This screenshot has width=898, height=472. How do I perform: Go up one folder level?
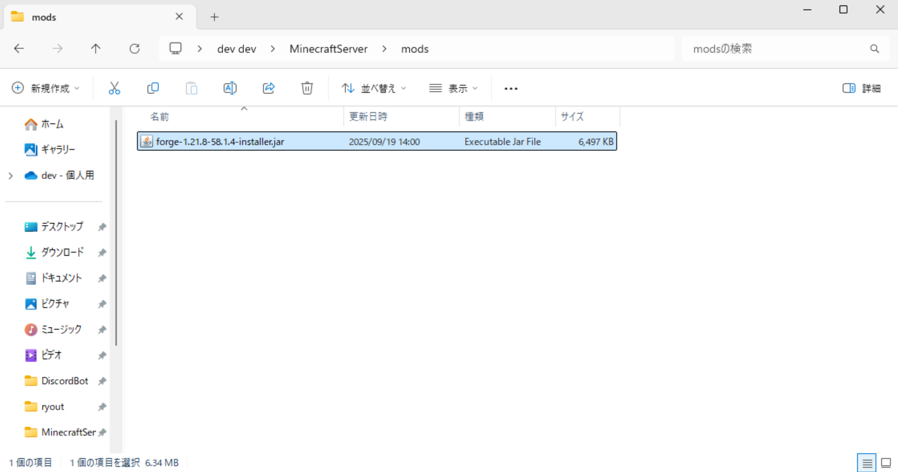pos(96,49)
